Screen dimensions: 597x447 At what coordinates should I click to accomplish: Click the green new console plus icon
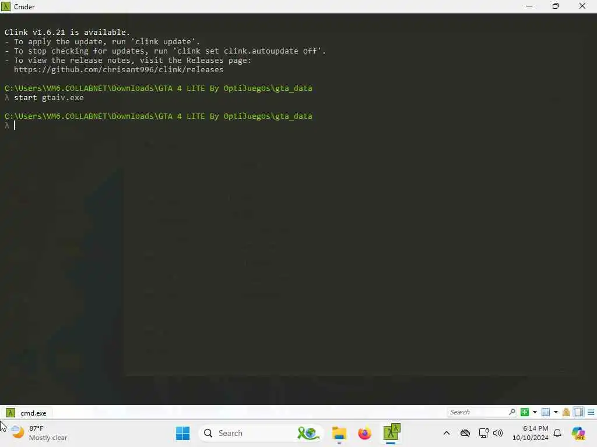click(x=525, y=412)
